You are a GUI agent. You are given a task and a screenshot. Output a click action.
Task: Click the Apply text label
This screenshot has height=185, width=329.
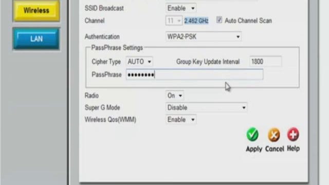point(254,149)
